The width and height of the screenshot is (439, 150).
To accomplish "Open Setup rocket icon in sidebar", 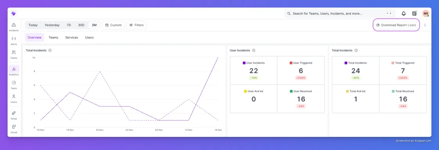I will click(14, 115).
